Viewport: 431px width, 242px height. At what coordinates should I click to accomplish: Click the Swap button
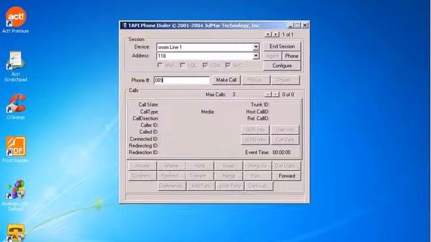[x=229, y=166]
